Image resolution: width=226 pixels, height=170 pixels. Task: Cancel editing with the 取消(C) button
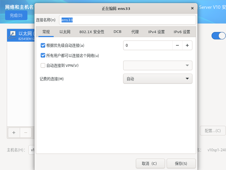pyautogui.click(x=150, y=163)
